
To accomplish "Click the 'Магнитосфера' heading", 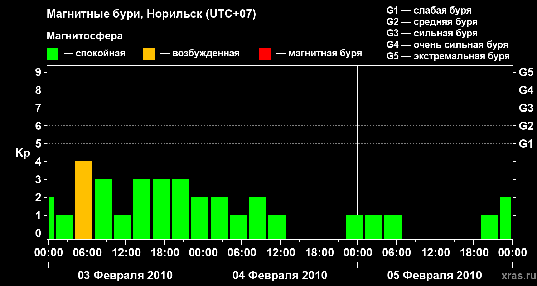I will click(x=85, y=36).
